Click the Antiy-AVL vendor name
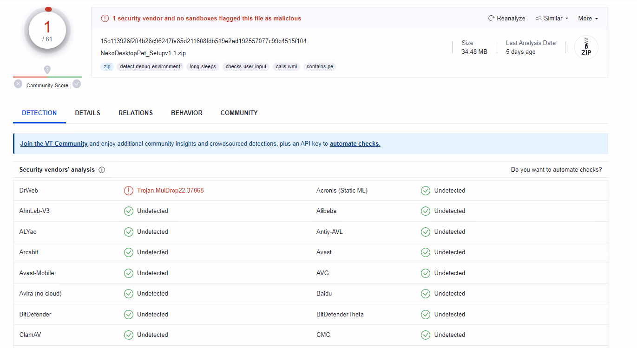 point(329,232)
